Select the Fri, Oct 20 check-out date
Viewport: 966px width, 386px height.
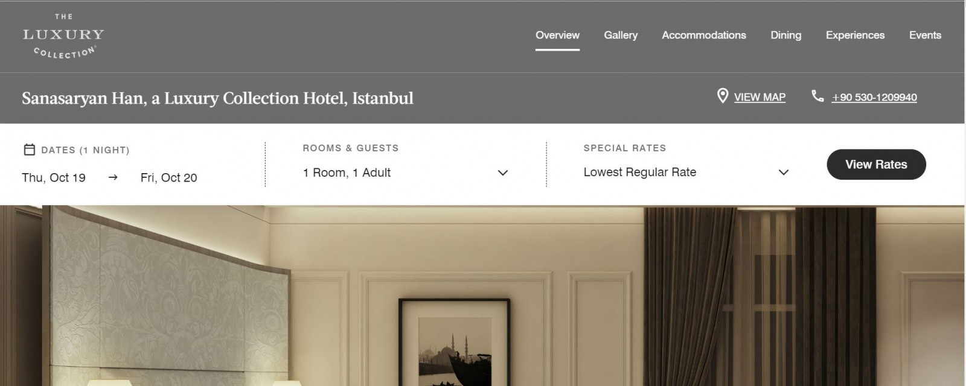click(x=168, y=177)
